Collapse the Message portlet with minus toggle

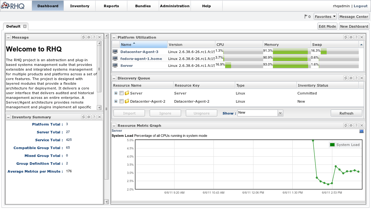[8, 37]
